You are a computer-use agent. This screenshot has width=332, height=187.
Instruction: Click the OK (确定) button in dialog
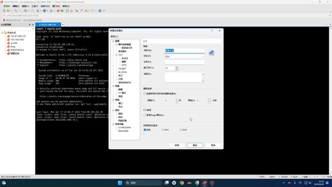click(x=195, y=145)
